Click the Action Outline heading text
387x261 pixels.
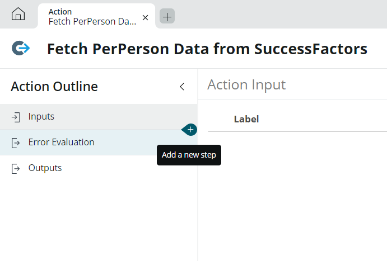(x=54, y=87)
